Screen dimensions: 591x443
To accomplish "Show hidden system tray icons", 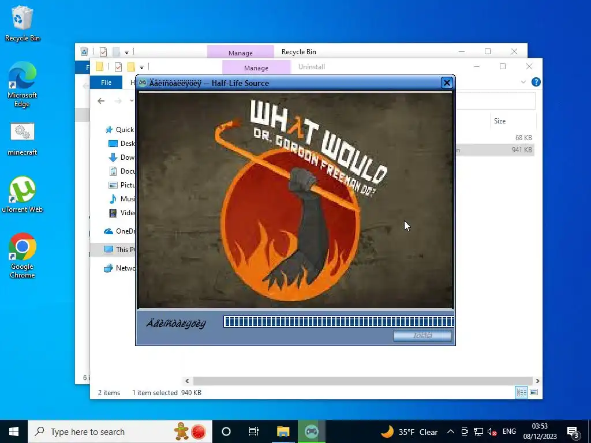I will pos(450,431).
